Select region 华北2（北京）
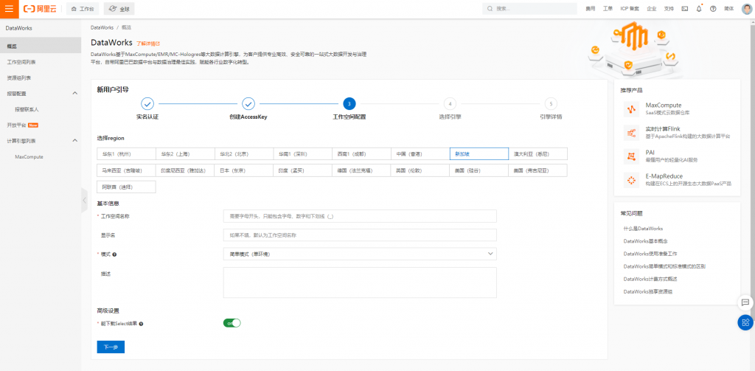Image resolution: width=755 pixels, height=371 pixels. coord(243,153)
